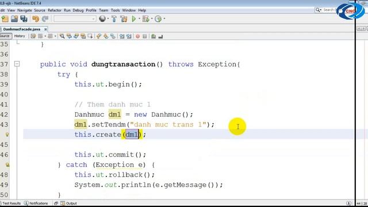368x207 pixels.
Task: Click this.ut.commit() statement
Action: (x=110, y=155)
